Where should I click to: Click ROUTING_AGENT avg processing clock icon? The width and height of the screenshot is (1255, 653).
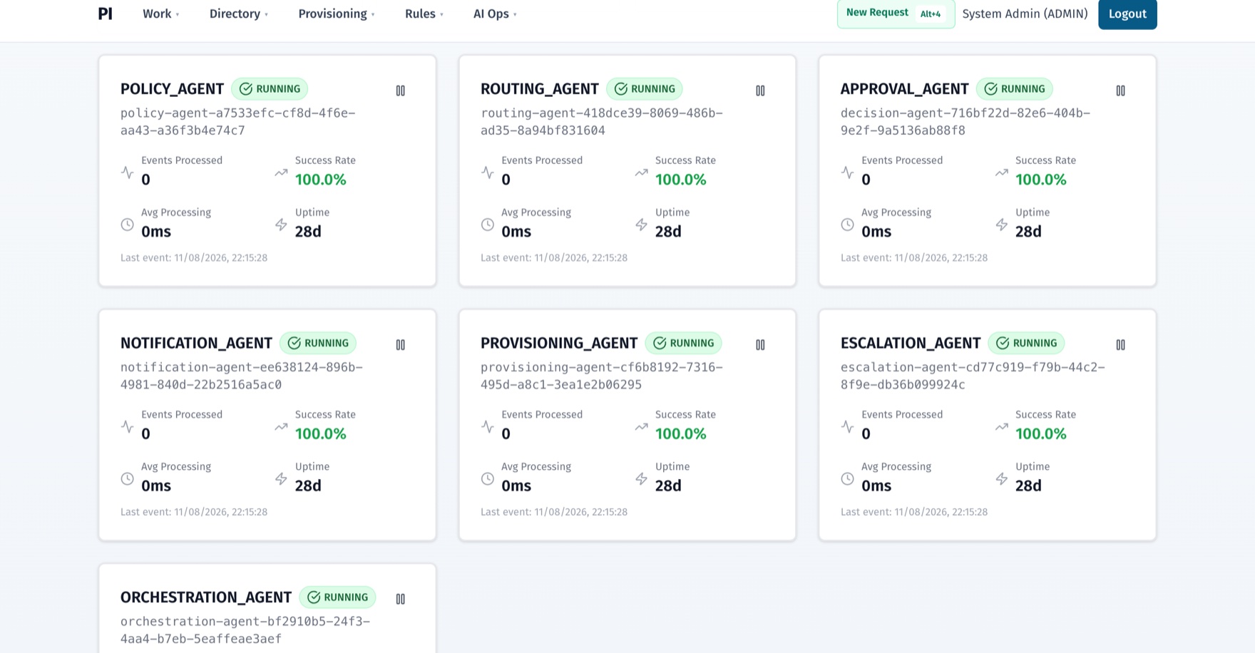click(487, 224)
